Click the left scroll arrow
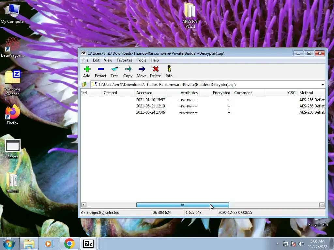Image resolution: width=334 pixels, height=250 pixels. click(84, 205)
